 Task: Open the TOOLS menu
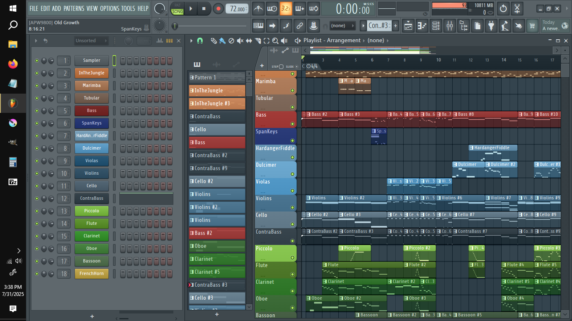(128, 8)
